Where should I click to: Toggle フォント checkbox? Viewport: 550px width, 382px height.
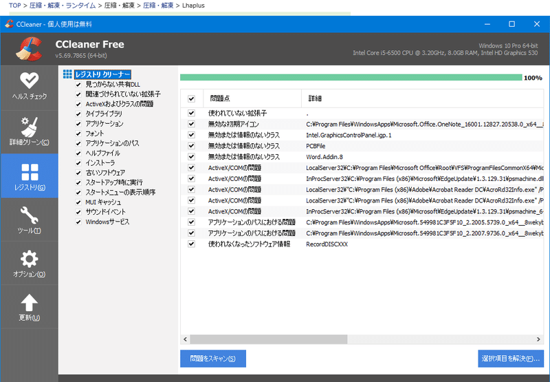point(78,134)
